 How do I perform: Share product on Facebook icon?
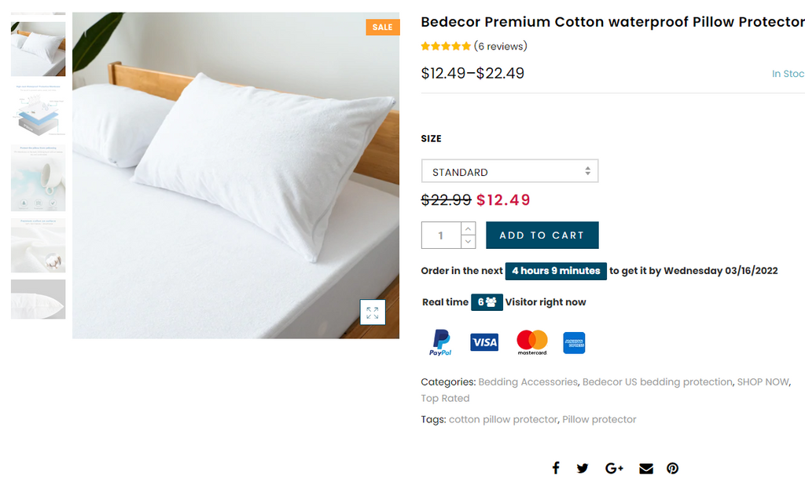(556, 468)
